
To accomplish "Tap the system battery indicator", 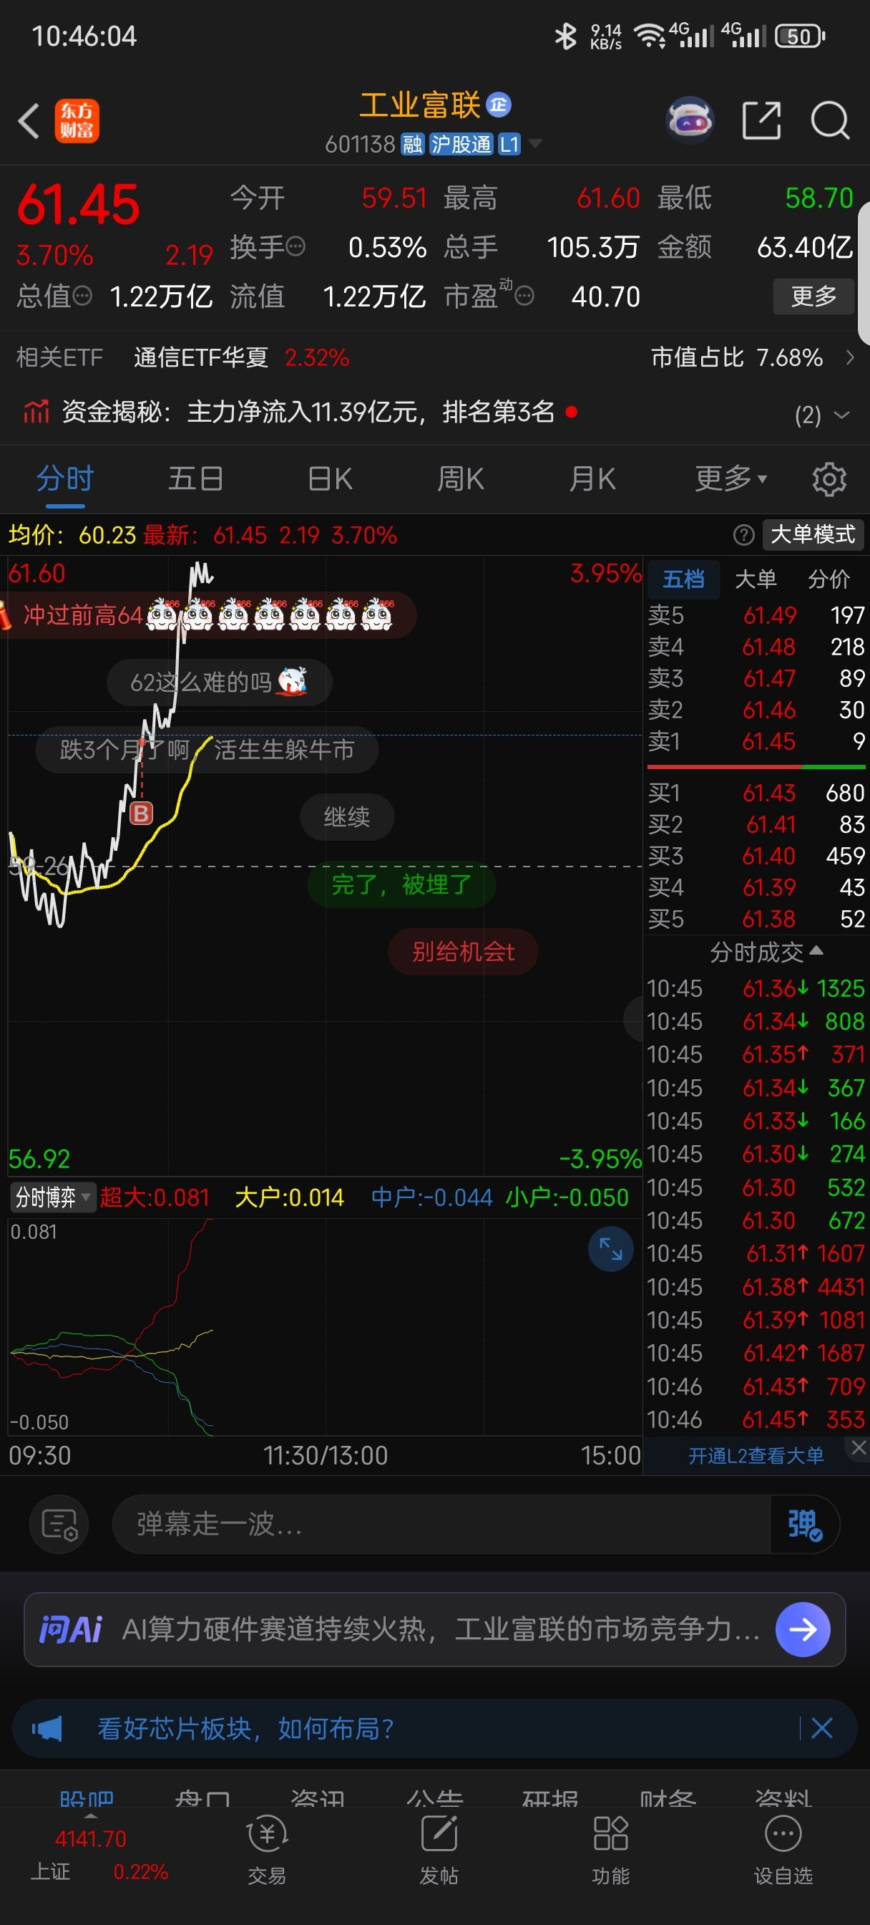I will [800, 36].
